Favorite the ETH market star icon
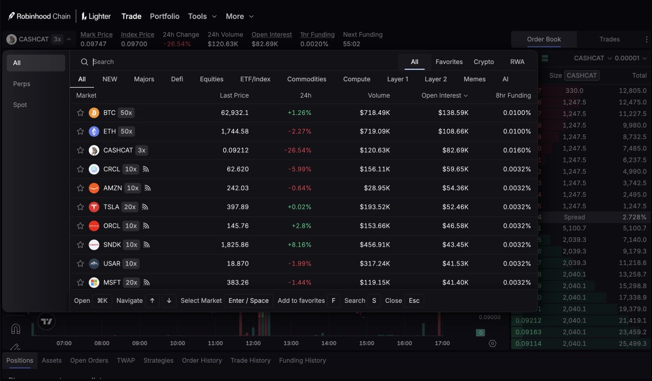 pyautogui.click(x=80, y=131)
